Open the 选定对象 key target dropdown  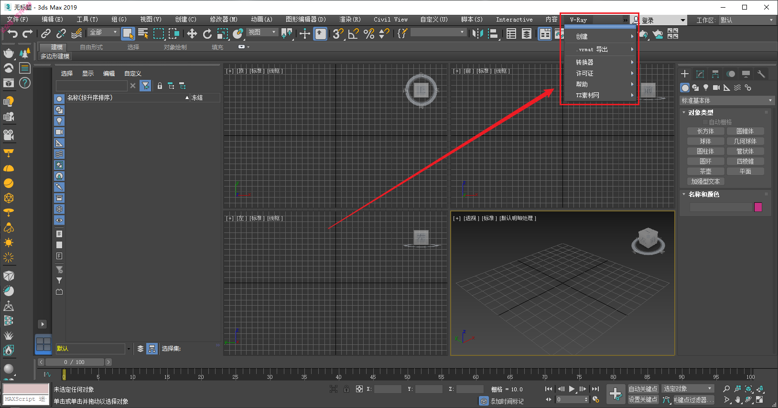[x=688, y=389]
